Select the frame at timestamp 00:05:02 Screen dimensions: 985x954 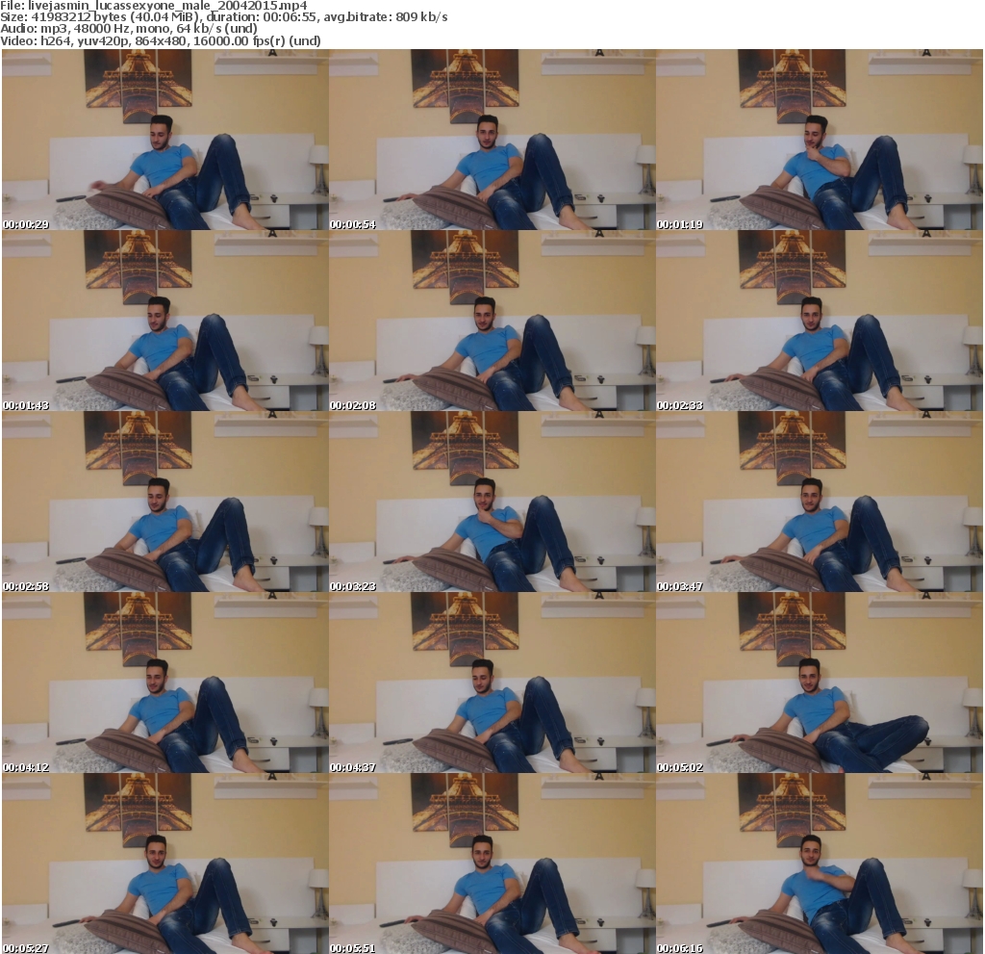coord(820,683)
